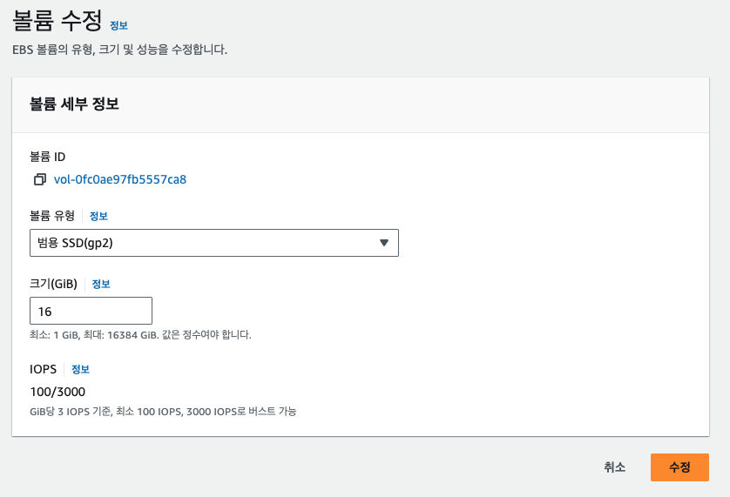Open the 정보 link beside 볼륨 유형
Image resolution: width=730 pixels, height=497 pixels.
click(x=98, y=216)
